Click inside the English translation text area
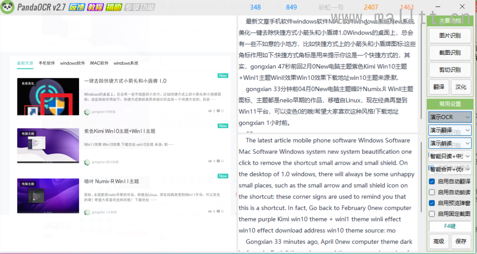 [x=328, y=192]
